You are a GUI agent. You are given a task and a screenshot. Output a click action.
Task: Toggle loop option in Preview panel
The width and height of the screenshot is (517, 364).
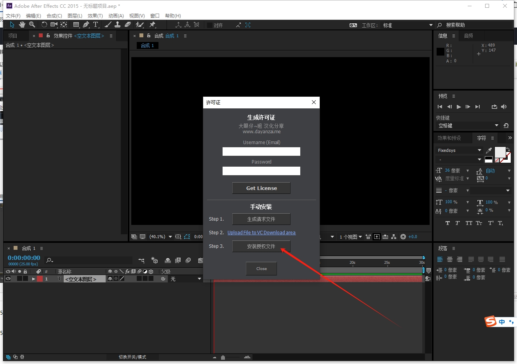tap(494, 107)
